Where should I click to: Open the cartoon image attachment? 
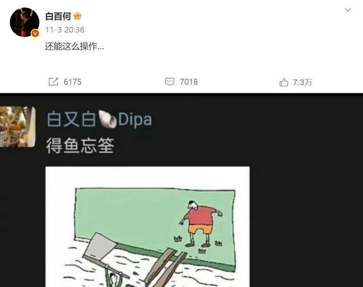point(147,226)
